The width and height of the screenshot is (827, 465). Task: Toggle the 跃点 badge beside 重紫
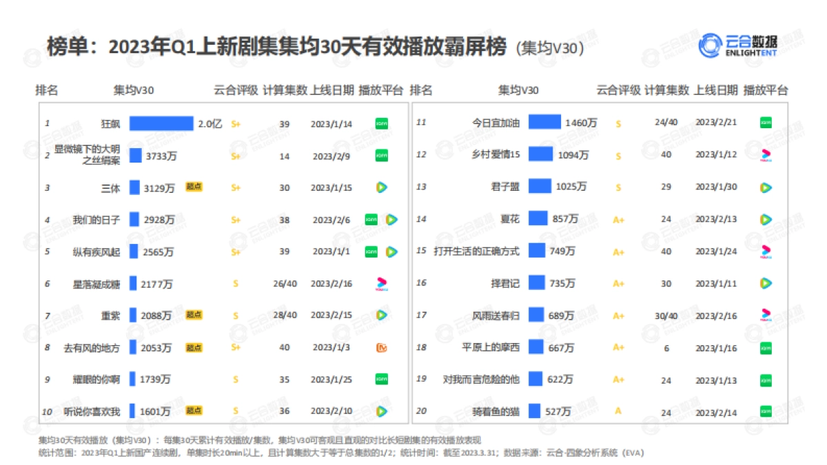point(194,315)
